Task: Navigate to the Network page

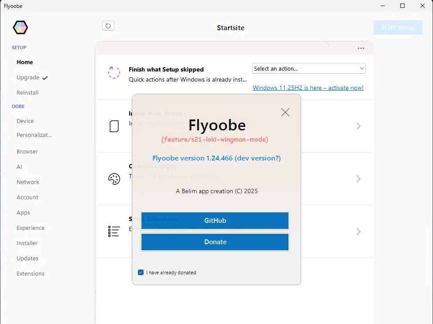Action: 28,182
